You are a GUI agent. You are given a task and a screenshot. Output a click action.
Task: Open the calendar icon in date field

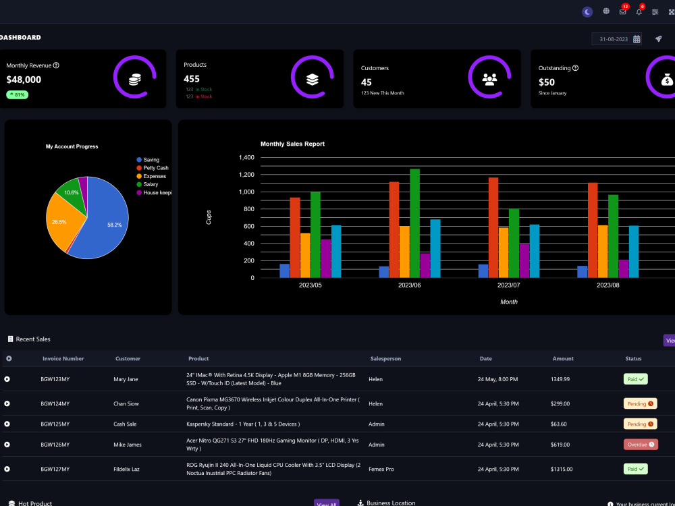pos(637,39)
